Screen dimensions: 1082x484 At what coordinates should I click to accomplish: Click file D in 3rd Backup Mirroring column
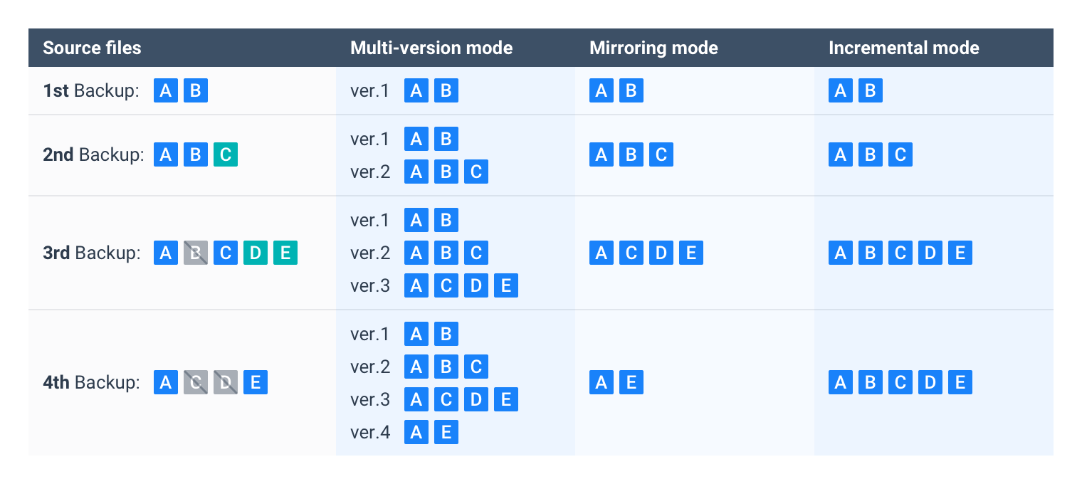click(x=661, y=253)
